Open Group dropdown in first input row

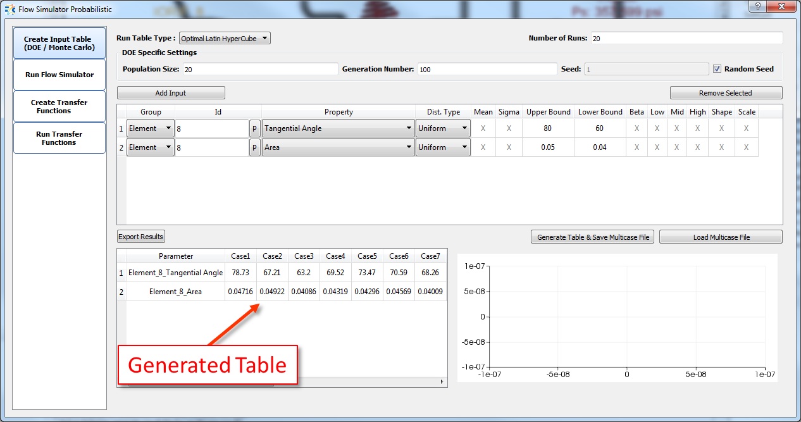tap(150, 128)
